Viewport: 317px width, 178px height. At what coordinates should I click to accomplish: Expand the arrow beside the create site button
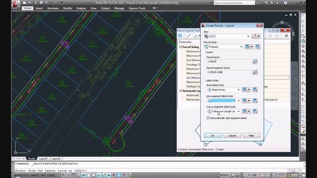click(259, 36)
